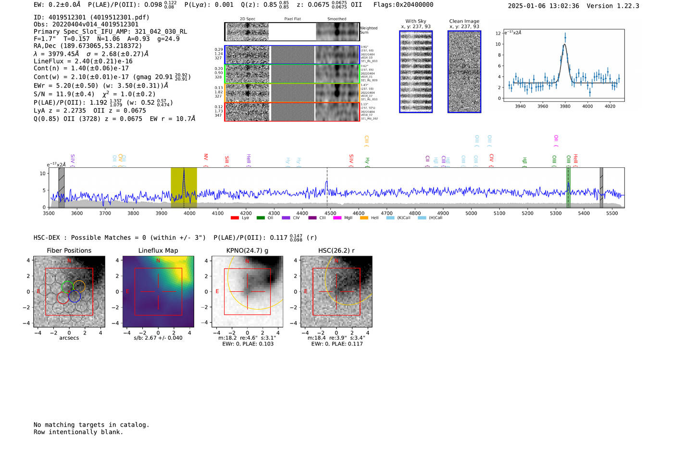The image size is (673, 458).
Task: Click the Q(0.85) OII (3728) line
Action: [114, 119]
